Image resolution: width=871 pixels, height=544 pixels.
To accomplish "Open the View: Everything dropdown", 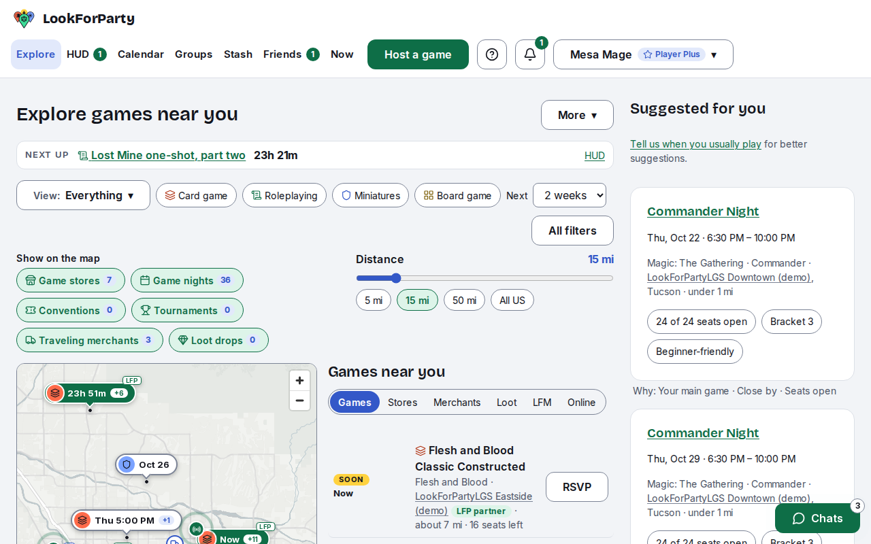I will coord(83,195).
